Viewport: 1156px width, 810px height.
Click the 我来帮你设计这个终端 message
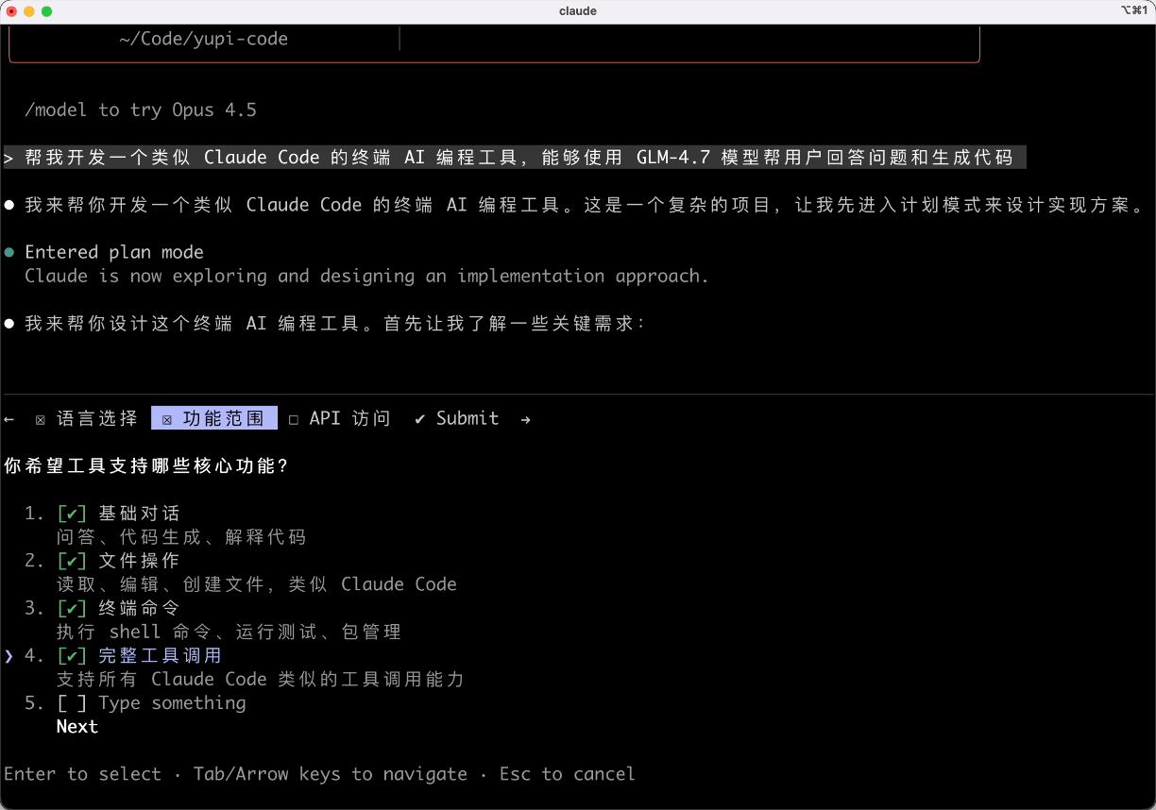335,324
